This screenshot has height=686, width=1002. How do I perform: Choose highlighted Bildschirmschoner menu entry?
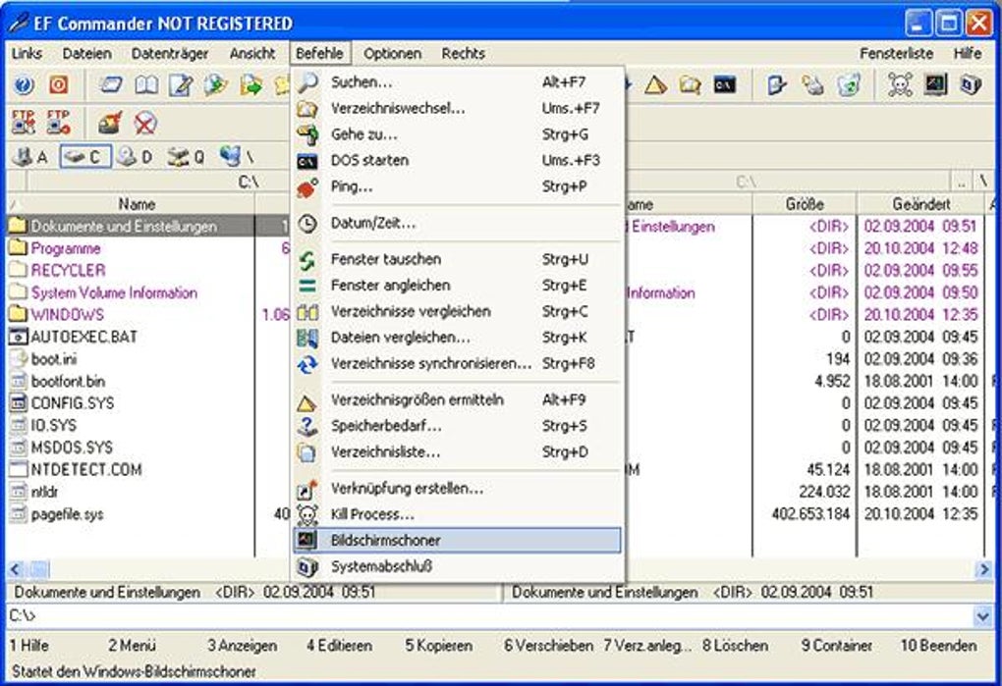pos(456,541)
